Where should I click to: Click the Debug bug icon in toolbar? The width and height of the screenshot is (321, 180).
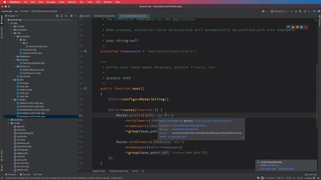coord(296,11)
